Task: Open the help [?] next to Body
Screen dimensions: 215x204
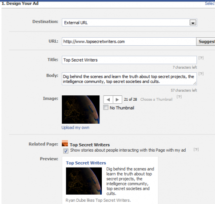Action: (x=201, y=74)
